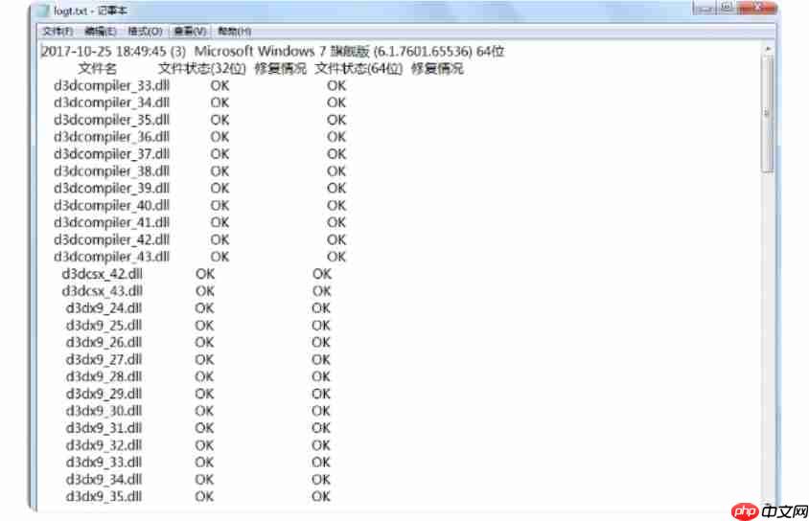The image size is (809, 521).
Task: Click the text d3dx9_24.dll
Action: tap(104, 308)
